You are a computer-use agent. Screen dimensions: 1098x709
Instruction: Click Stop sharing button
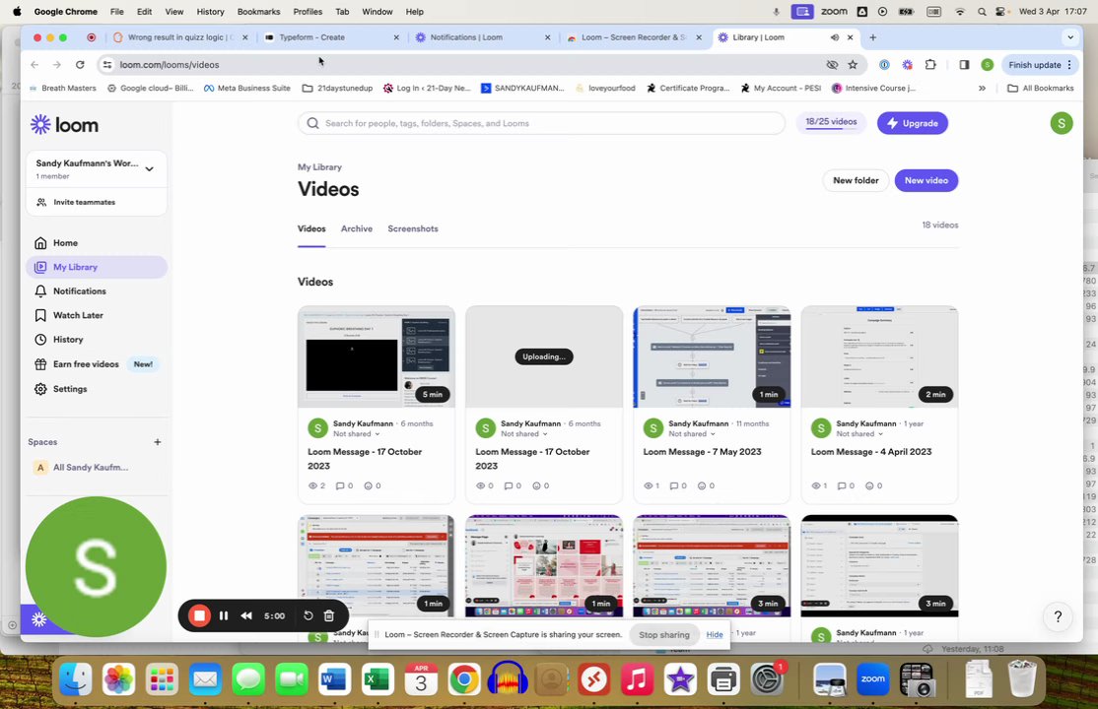664,635
